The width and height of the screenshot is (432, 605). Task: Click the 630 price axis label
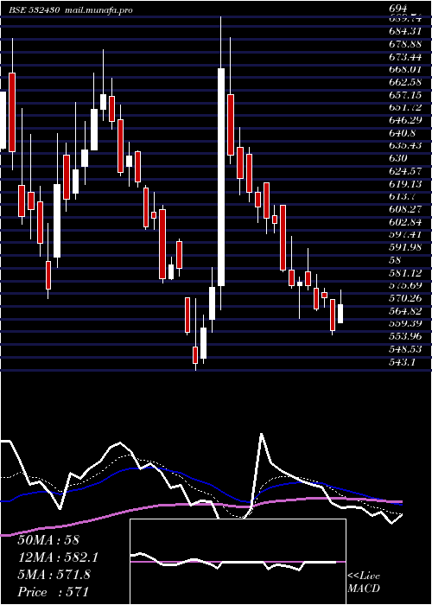398,158
